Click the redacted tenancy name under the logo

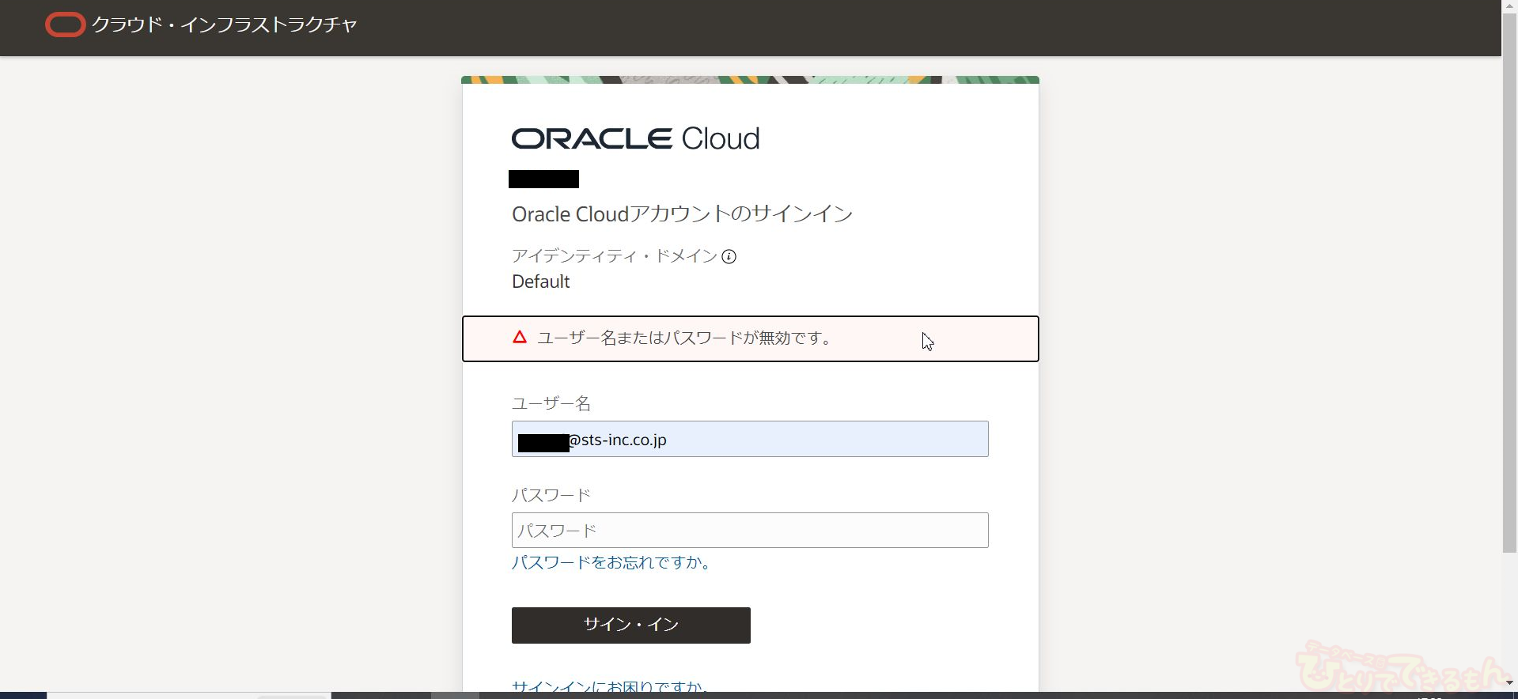pos(543,179)
